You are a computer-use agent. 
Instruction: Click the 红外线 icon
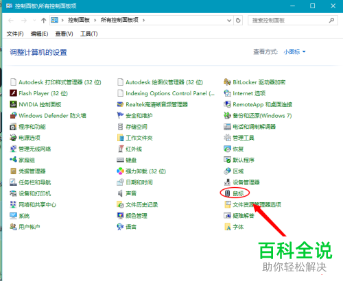click(x=120, y=149)
